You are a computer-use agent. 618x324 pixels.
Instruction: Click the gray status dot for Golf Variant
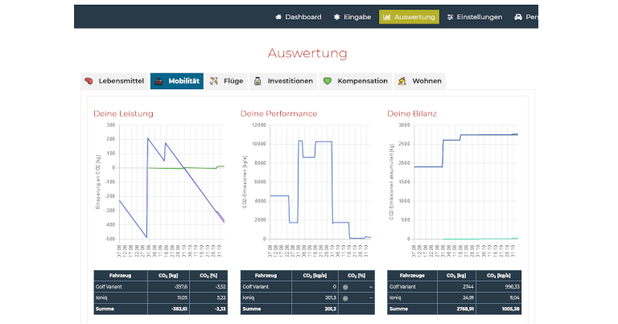345,286
